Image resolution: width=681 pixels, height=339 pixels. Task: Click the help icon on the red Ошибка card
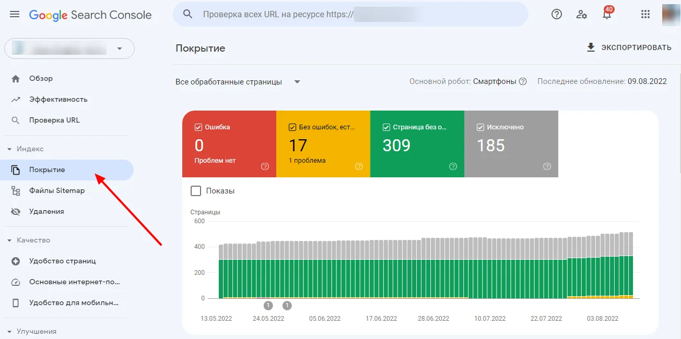pos(265,166)
